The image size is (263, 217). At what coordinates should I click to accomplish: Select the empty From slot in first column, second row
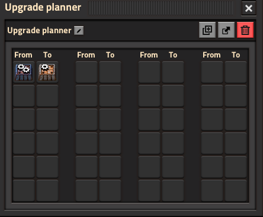(24, 95)
